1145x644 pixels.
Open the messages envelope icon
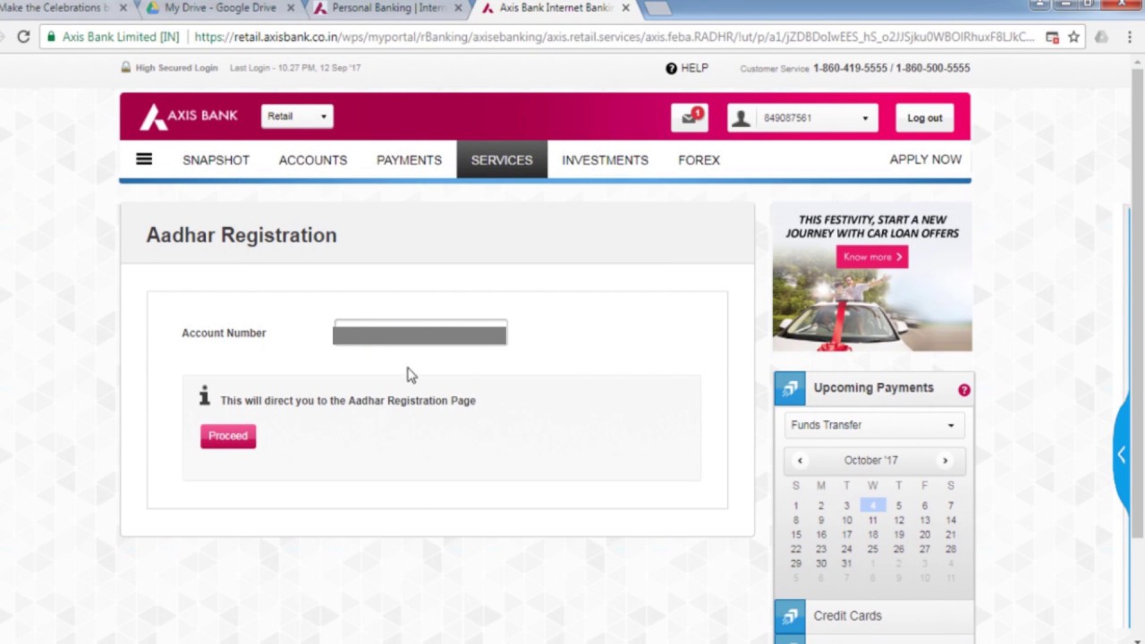pos(690,118)
